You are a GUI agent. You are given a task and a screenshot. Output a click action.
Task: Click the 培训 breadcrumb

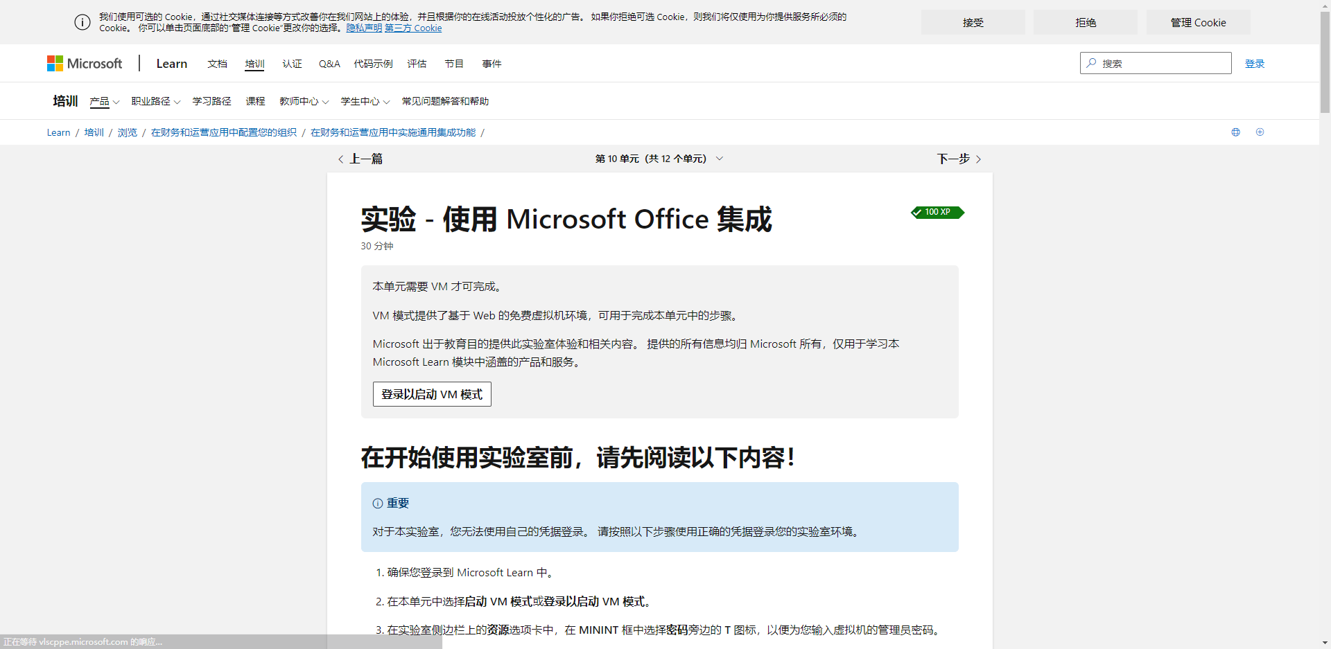[x=94, y=132]
